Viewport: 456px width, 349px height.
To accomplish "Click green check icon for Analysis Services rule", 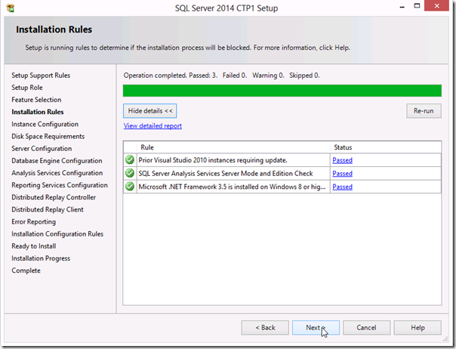I will [x=130, y=173].
